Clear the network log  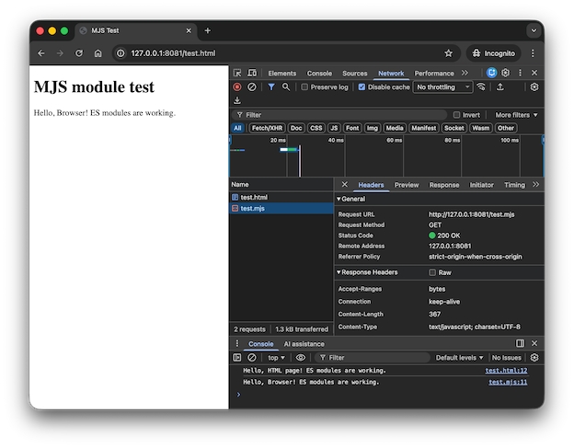251,86
